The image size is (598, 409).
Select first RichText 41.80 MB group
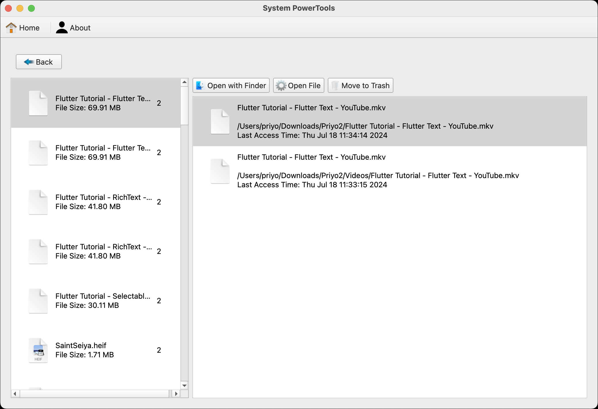pyautogui.click(x=96, y=202)
